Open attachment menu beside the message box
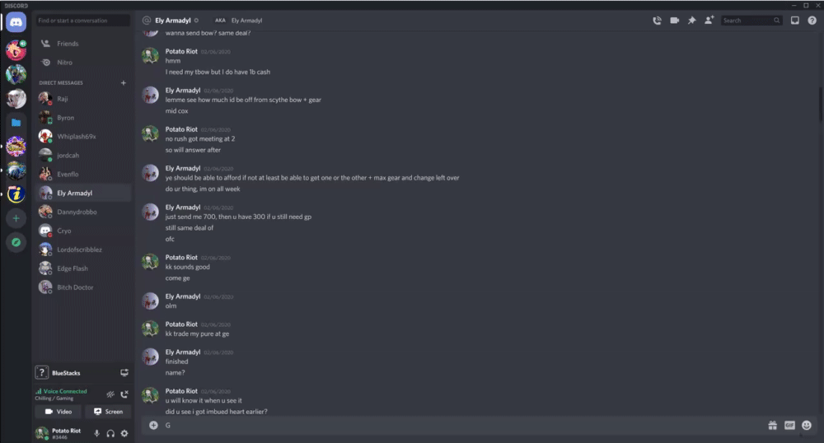The height and width of the screenshot is (443, 824). 153,425
